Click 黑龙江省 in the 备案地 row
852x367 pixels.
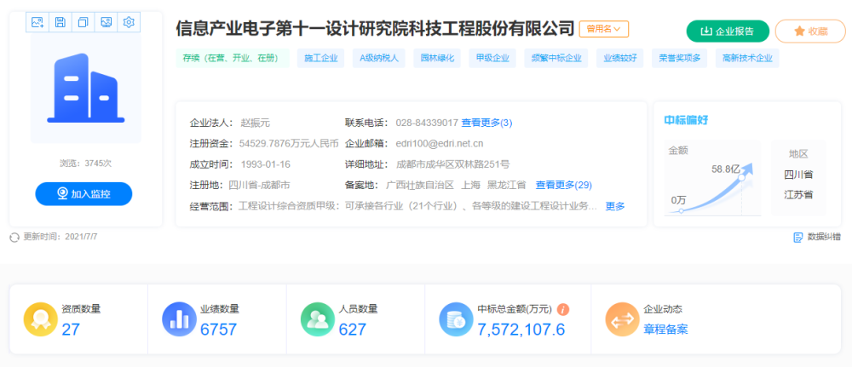[x=506, y=185]
